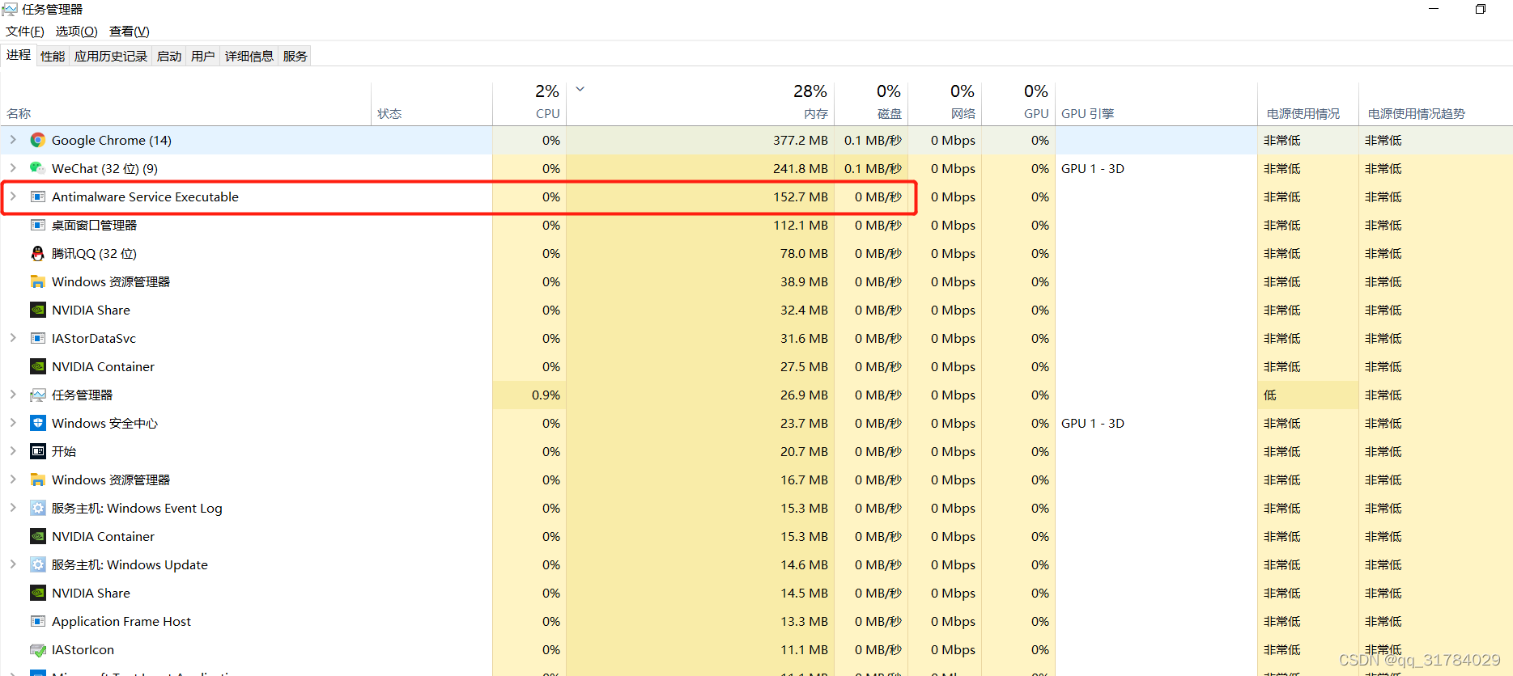
Task: Select the 377.2 MB memory cell
Action: (x=700, y=140)
